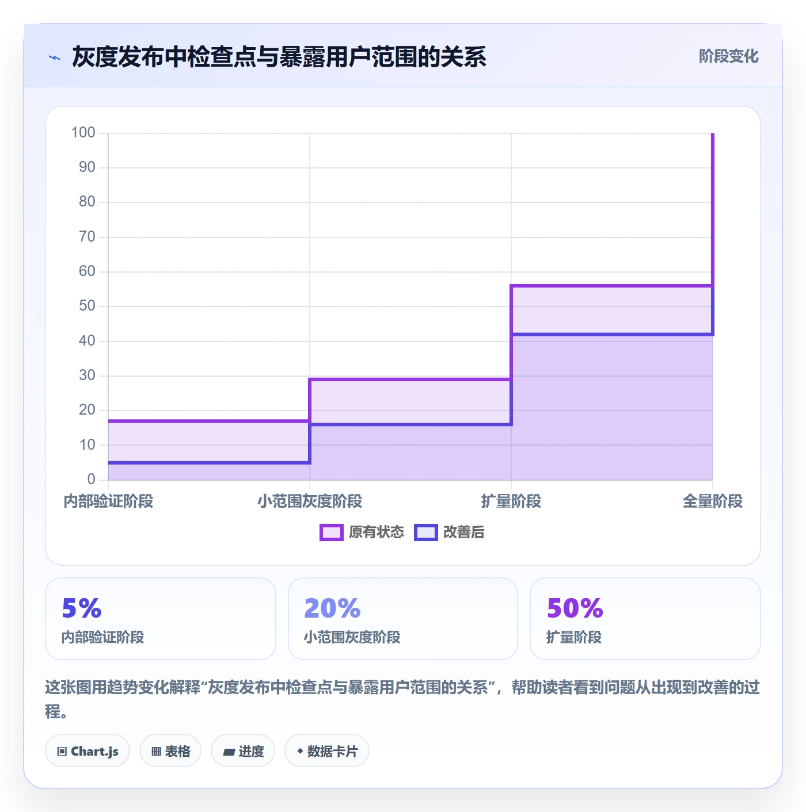This screenshot has width=806, height=812.
Task: Select the 数据卡片 tag chip
Action: [327, 751]
